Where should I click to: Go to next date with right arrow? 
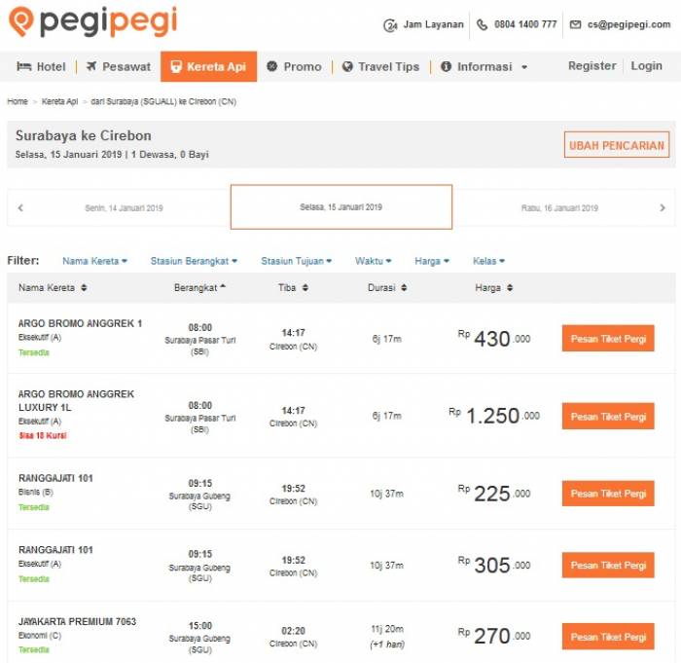(x=663, y=207)
